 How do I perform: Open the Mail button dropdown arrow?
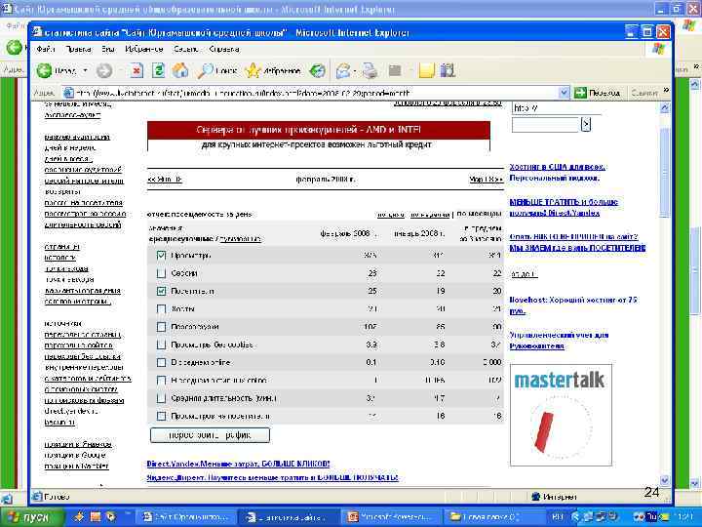[x=355, y=70]
